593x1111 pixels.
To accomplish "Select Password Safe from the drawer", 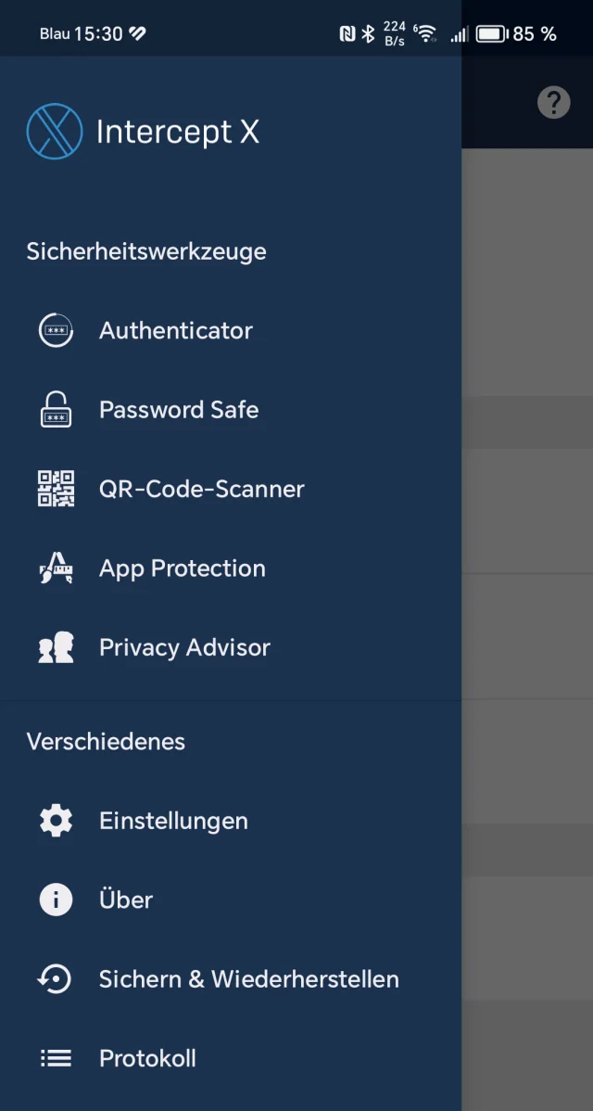I will tap(179, 410).
